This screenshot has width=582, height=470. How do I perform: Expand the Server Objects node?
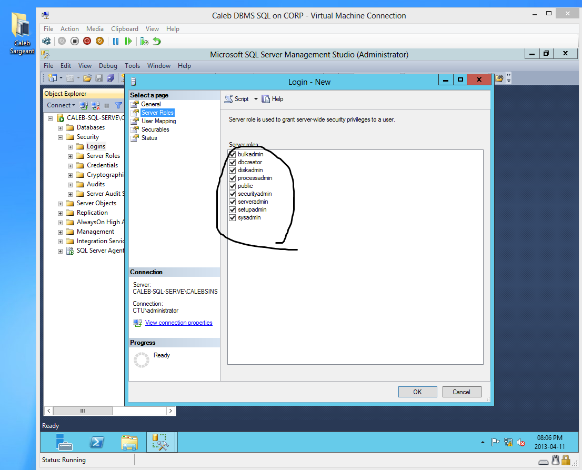60,204
